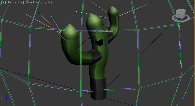The height and width of the screenshot is (106, 195).
Task: Open the Perspective viewport label menu
Action: click(x=15, y=2)
